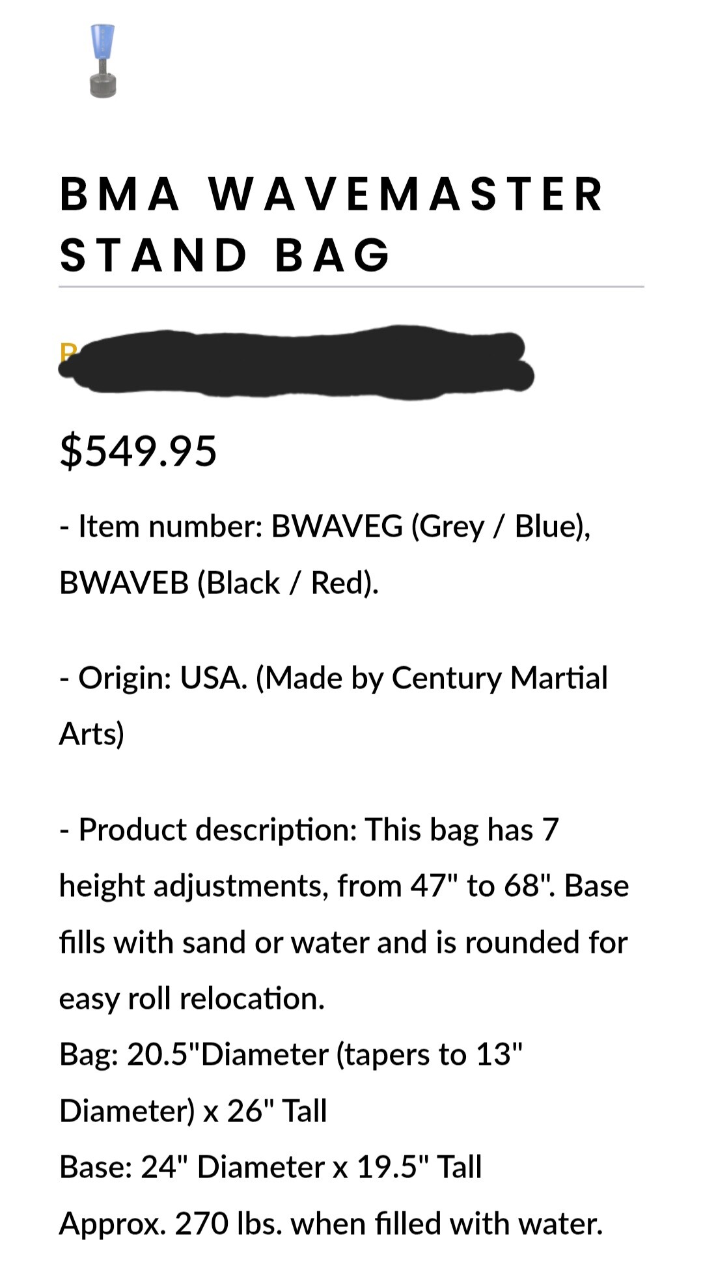The height and width of the screenshot is (1281, 703).
Task: Click the sand or water sentence line
Action: [x=344, y=942]
